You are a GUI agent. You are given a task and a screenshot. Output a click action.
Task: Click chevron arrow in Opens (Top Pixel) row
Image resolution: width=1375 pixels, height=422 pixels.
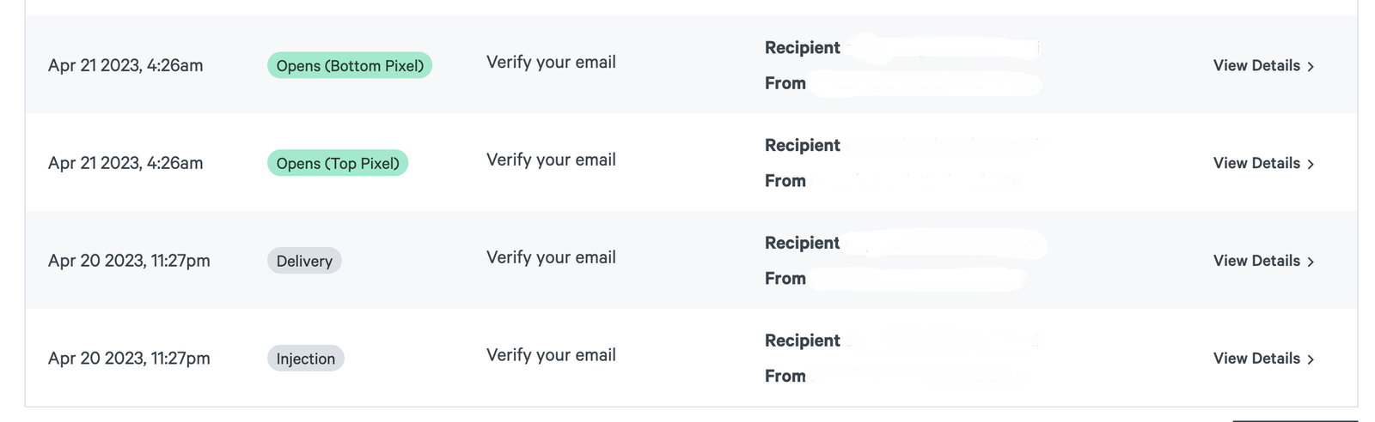pos(1311,164)
